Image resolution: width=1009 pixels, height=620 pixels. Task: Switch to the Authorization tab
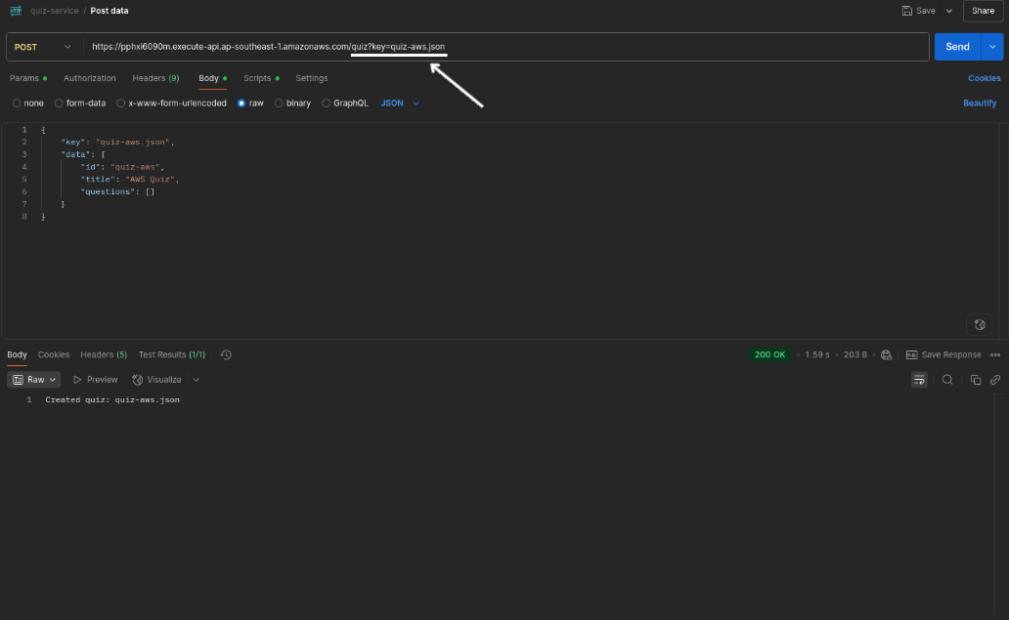90,78
